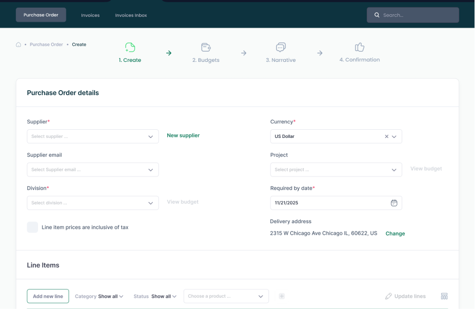This screenshot has width=475, height=309.
Task: Click the 1. Create step label
Action: (x=130, y=60)
